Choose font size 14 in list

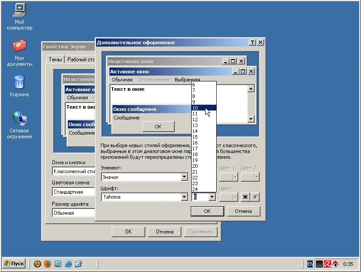tap(204, 131)
